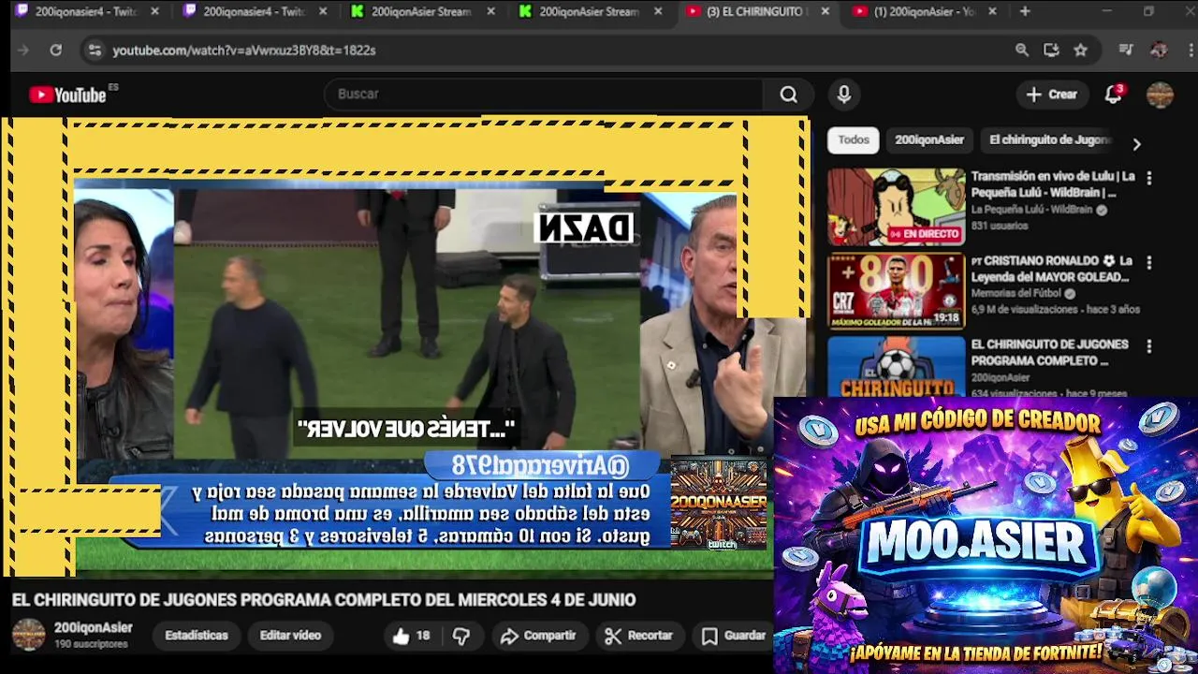This screenshot has height=674, width=1198.
Task: Close the (1) 200iqonAsier YouTube tab
Action: 992,11
